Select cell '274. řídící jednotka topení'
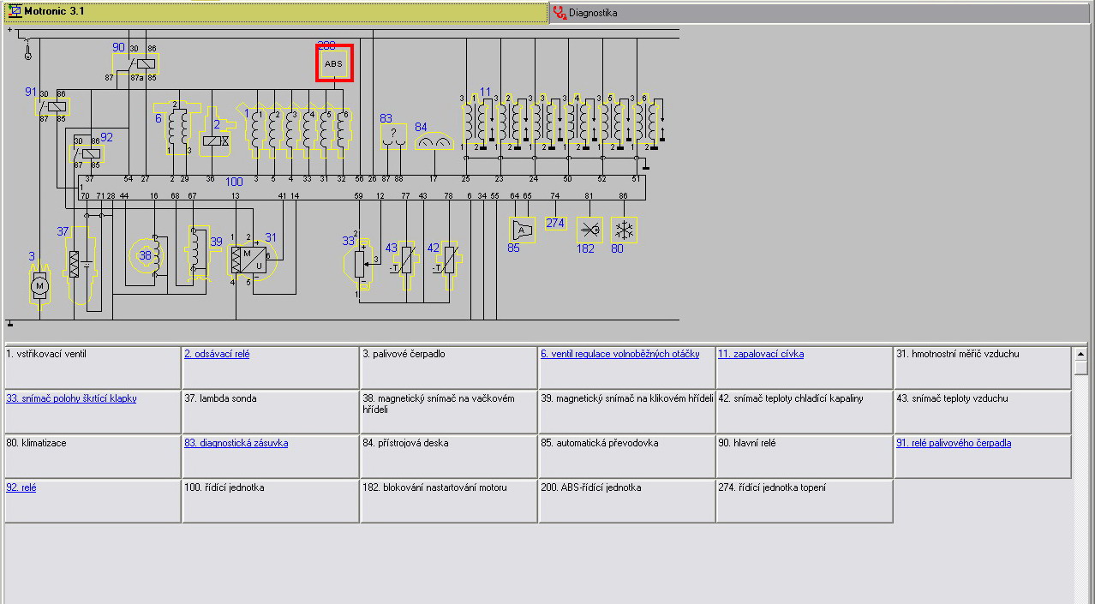 click(x=805, y=500)
